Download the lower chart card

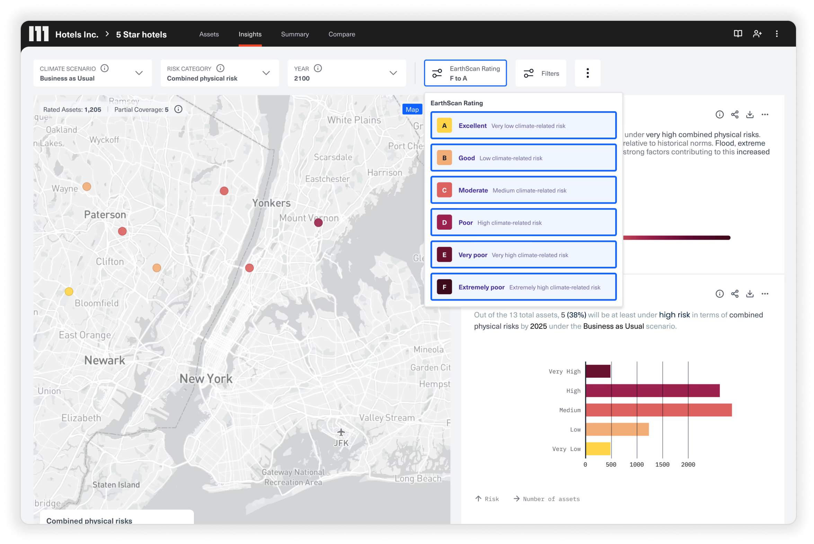click(x=750, y=294)
